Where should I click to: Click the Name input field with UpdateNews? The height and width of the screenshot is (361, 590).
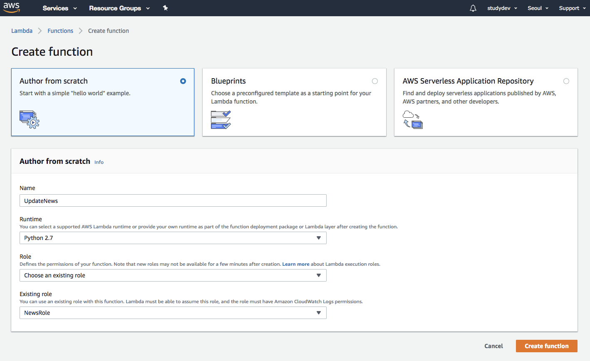tap(173, 200)
